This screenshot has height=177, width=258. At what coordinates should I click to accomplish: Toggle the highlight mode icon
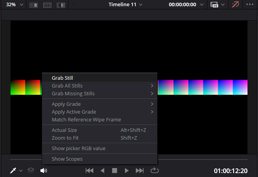[61, 5]
